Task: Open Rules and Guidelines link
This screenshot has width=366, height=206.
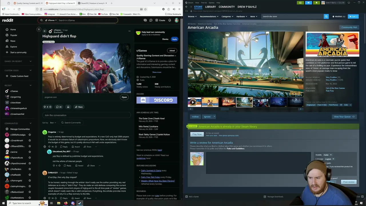Action: coord(236,148)
